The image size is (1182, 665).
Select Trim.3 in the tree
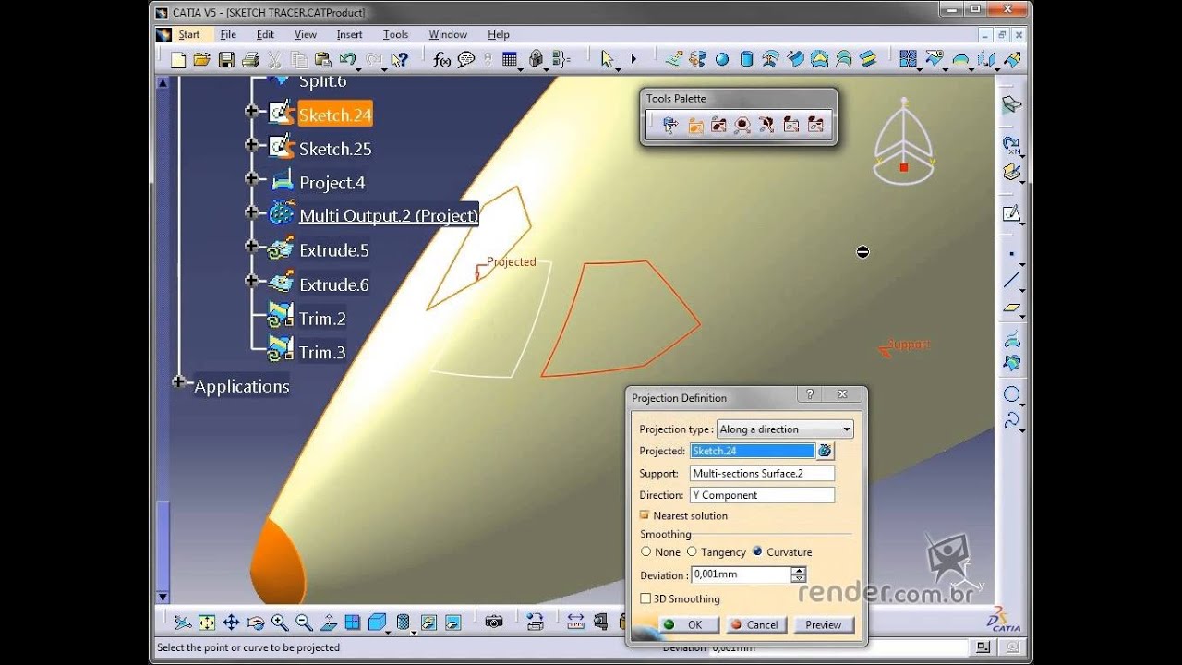tap(321, 352)
